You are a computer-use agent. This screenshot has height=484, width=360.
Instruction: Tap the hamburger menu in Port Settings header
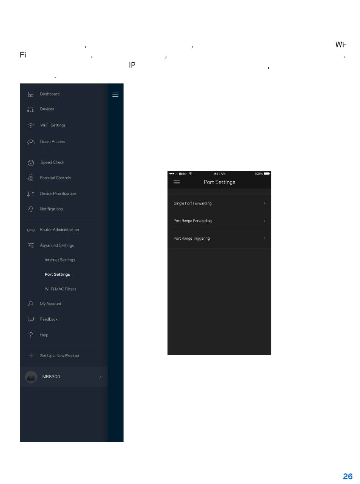point(177,182)
